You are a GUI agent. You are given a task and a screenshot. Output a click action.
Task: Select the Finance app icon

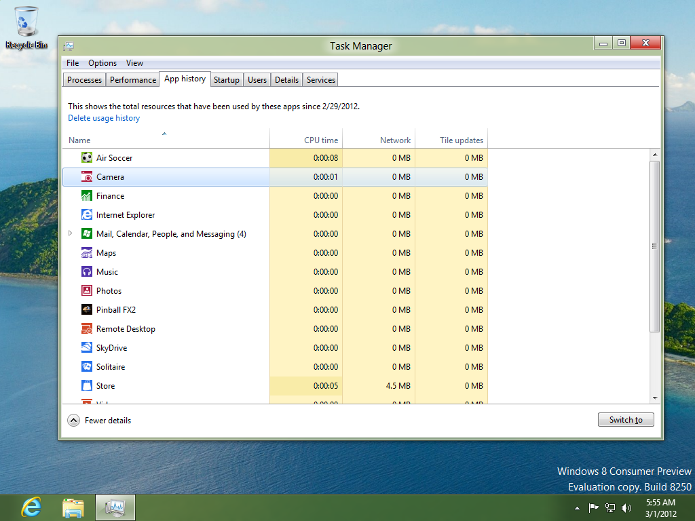86,195
